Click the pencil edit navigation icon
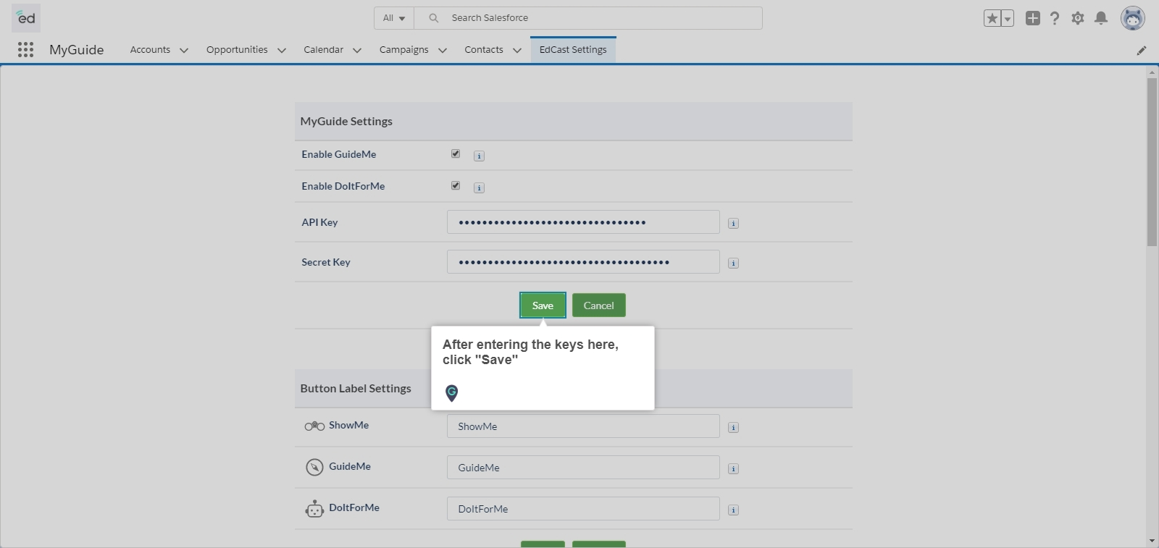The height and width of the screenshot is (548, 1159). click(x=1142, y=50)
